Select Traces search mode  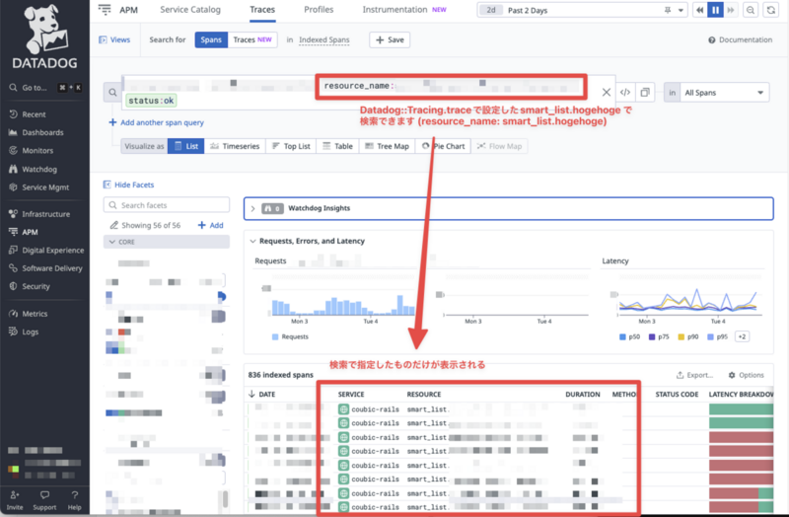pos(252,39)
